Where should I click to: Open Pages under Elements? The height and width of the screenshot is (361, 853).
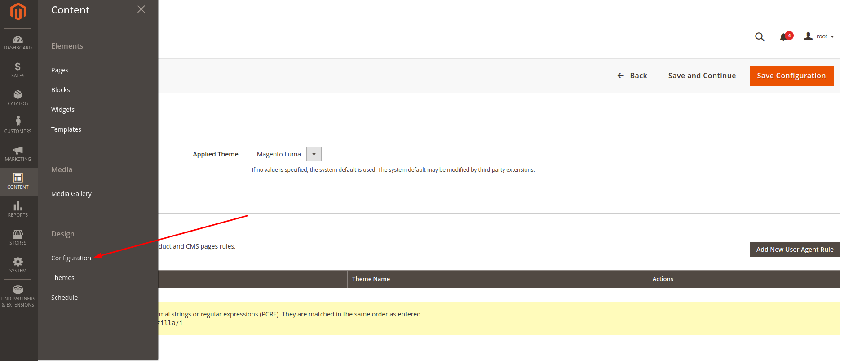[x=60, y=70]
